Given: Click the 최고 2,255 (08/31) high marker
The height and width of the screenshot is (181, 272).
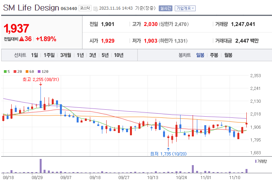Looking at the screenshot, I should coord(41,79).
